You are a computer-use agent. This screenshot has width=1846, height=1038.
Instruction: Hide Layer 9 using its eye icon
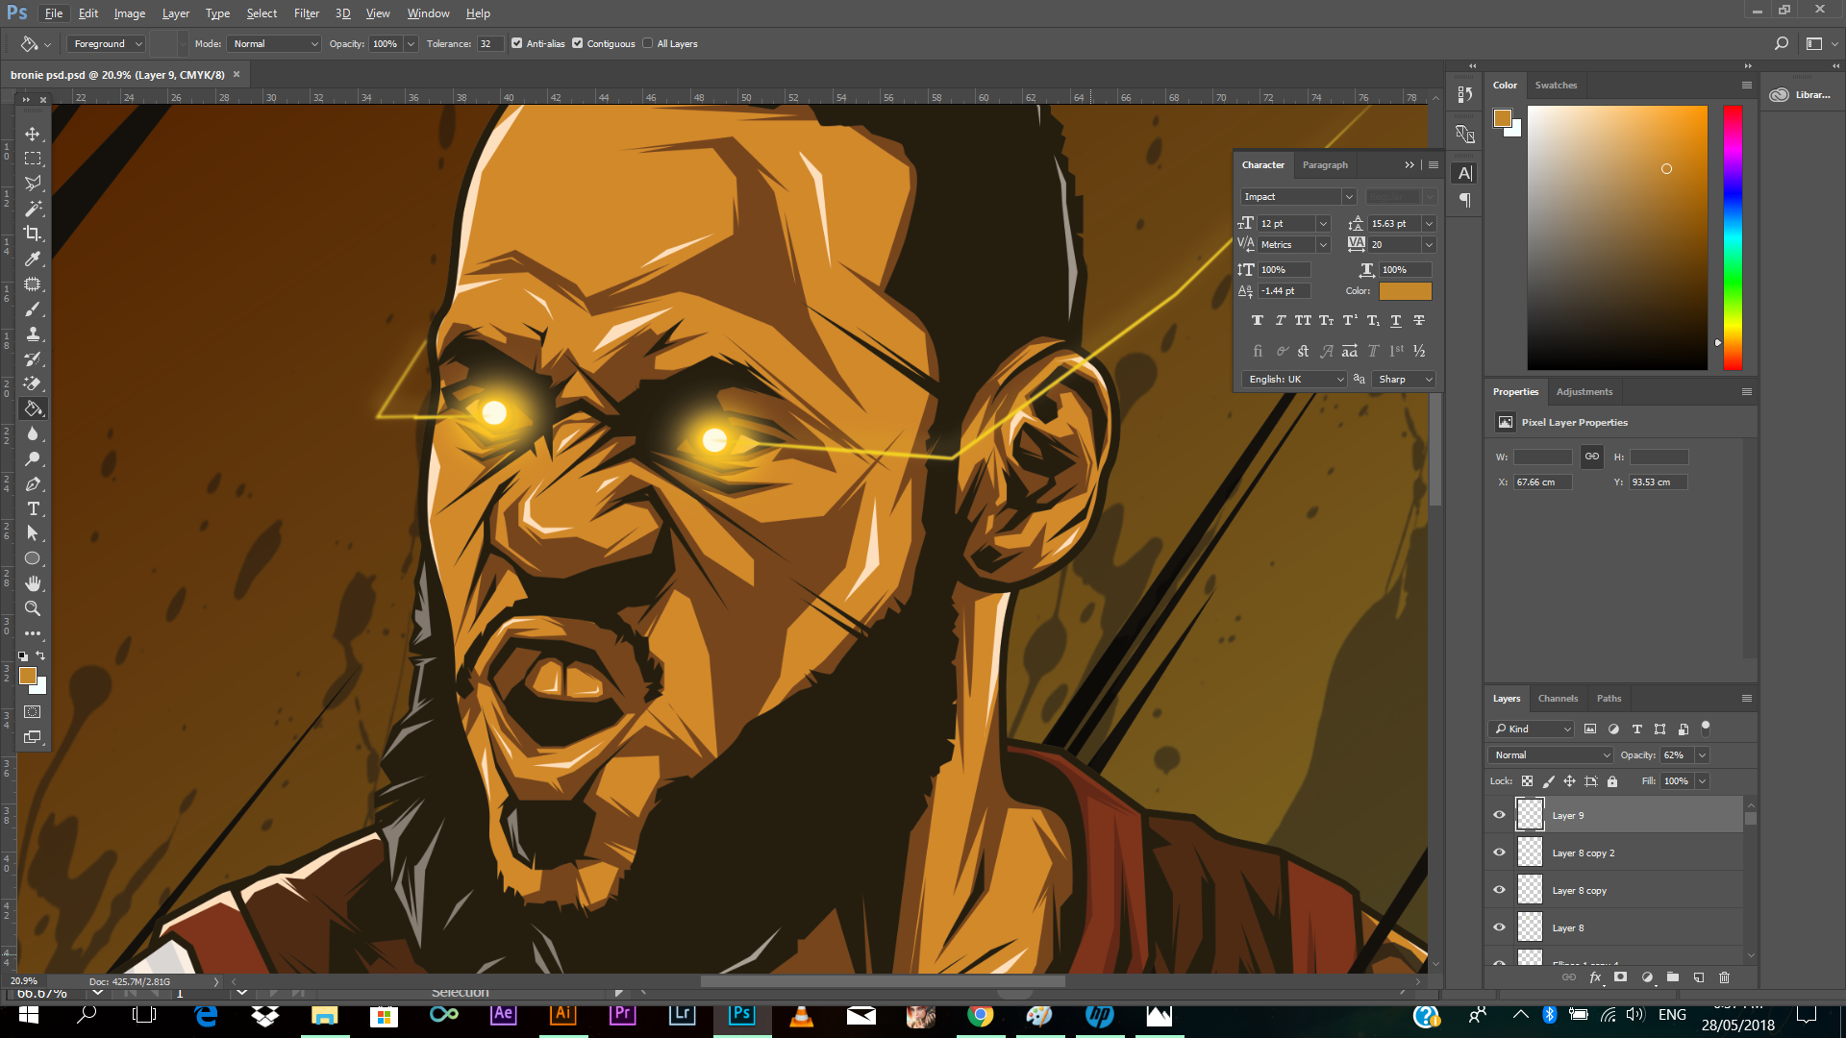coord(1499,815)
